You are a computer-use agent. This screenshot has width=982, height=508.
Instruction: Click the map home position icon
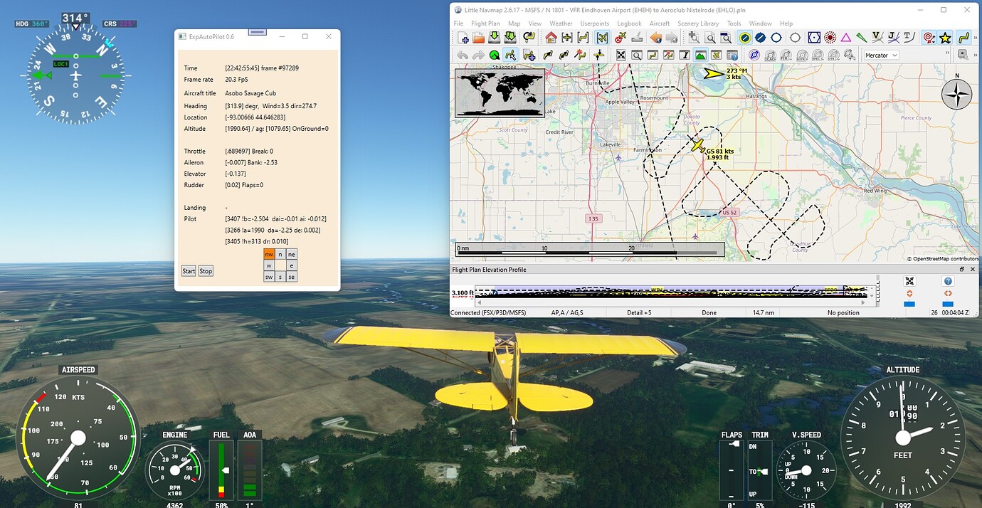551,36
